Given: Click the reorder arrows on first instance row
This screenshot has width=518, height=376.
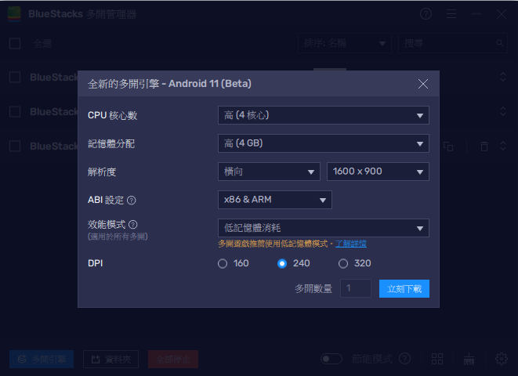Looking at the screenshot, I should coord(503,77).
